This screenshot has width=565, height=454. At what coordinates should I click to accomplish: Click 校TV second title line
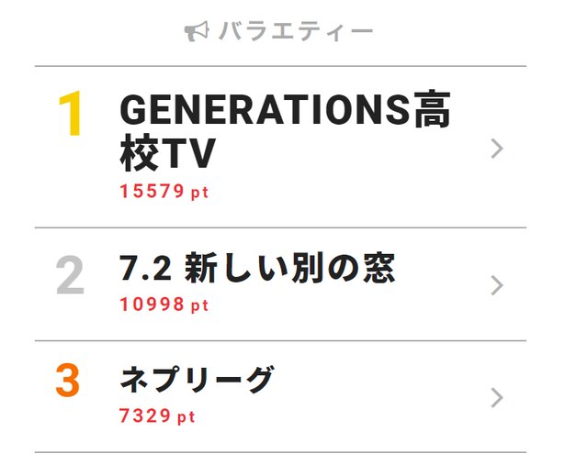[x=167, y=153]
